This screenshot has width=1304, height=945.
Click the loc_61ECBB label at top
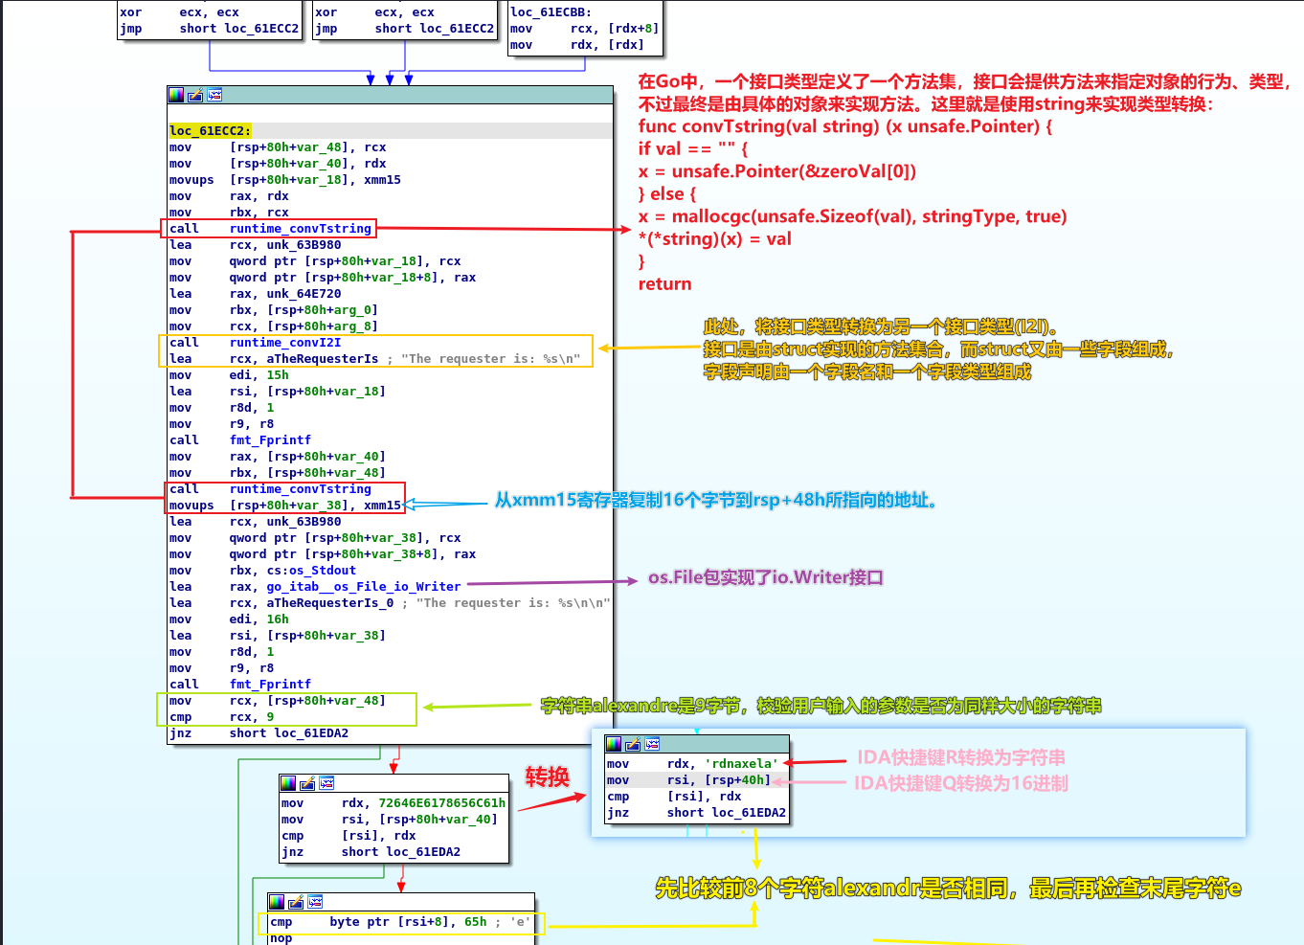[551, 12]
